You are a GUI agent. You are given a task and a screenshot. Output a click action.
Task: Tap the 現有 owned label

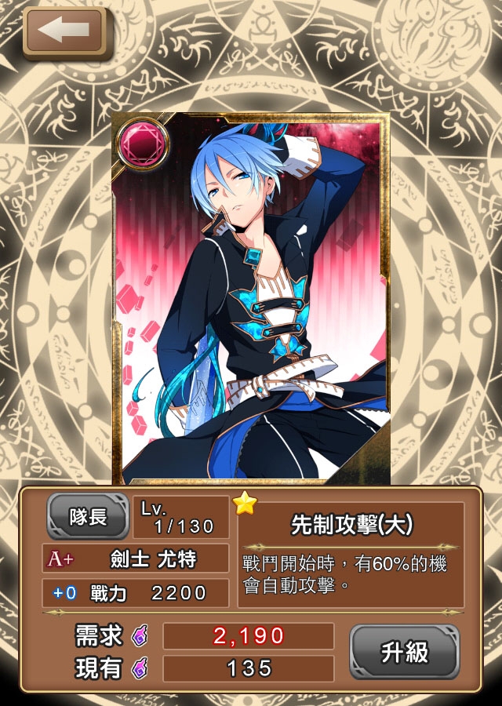click(99, 668)
